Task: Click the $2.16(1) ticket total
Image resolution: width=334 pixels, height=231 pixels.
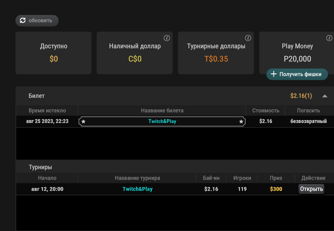Action: [x=301, y=96]
